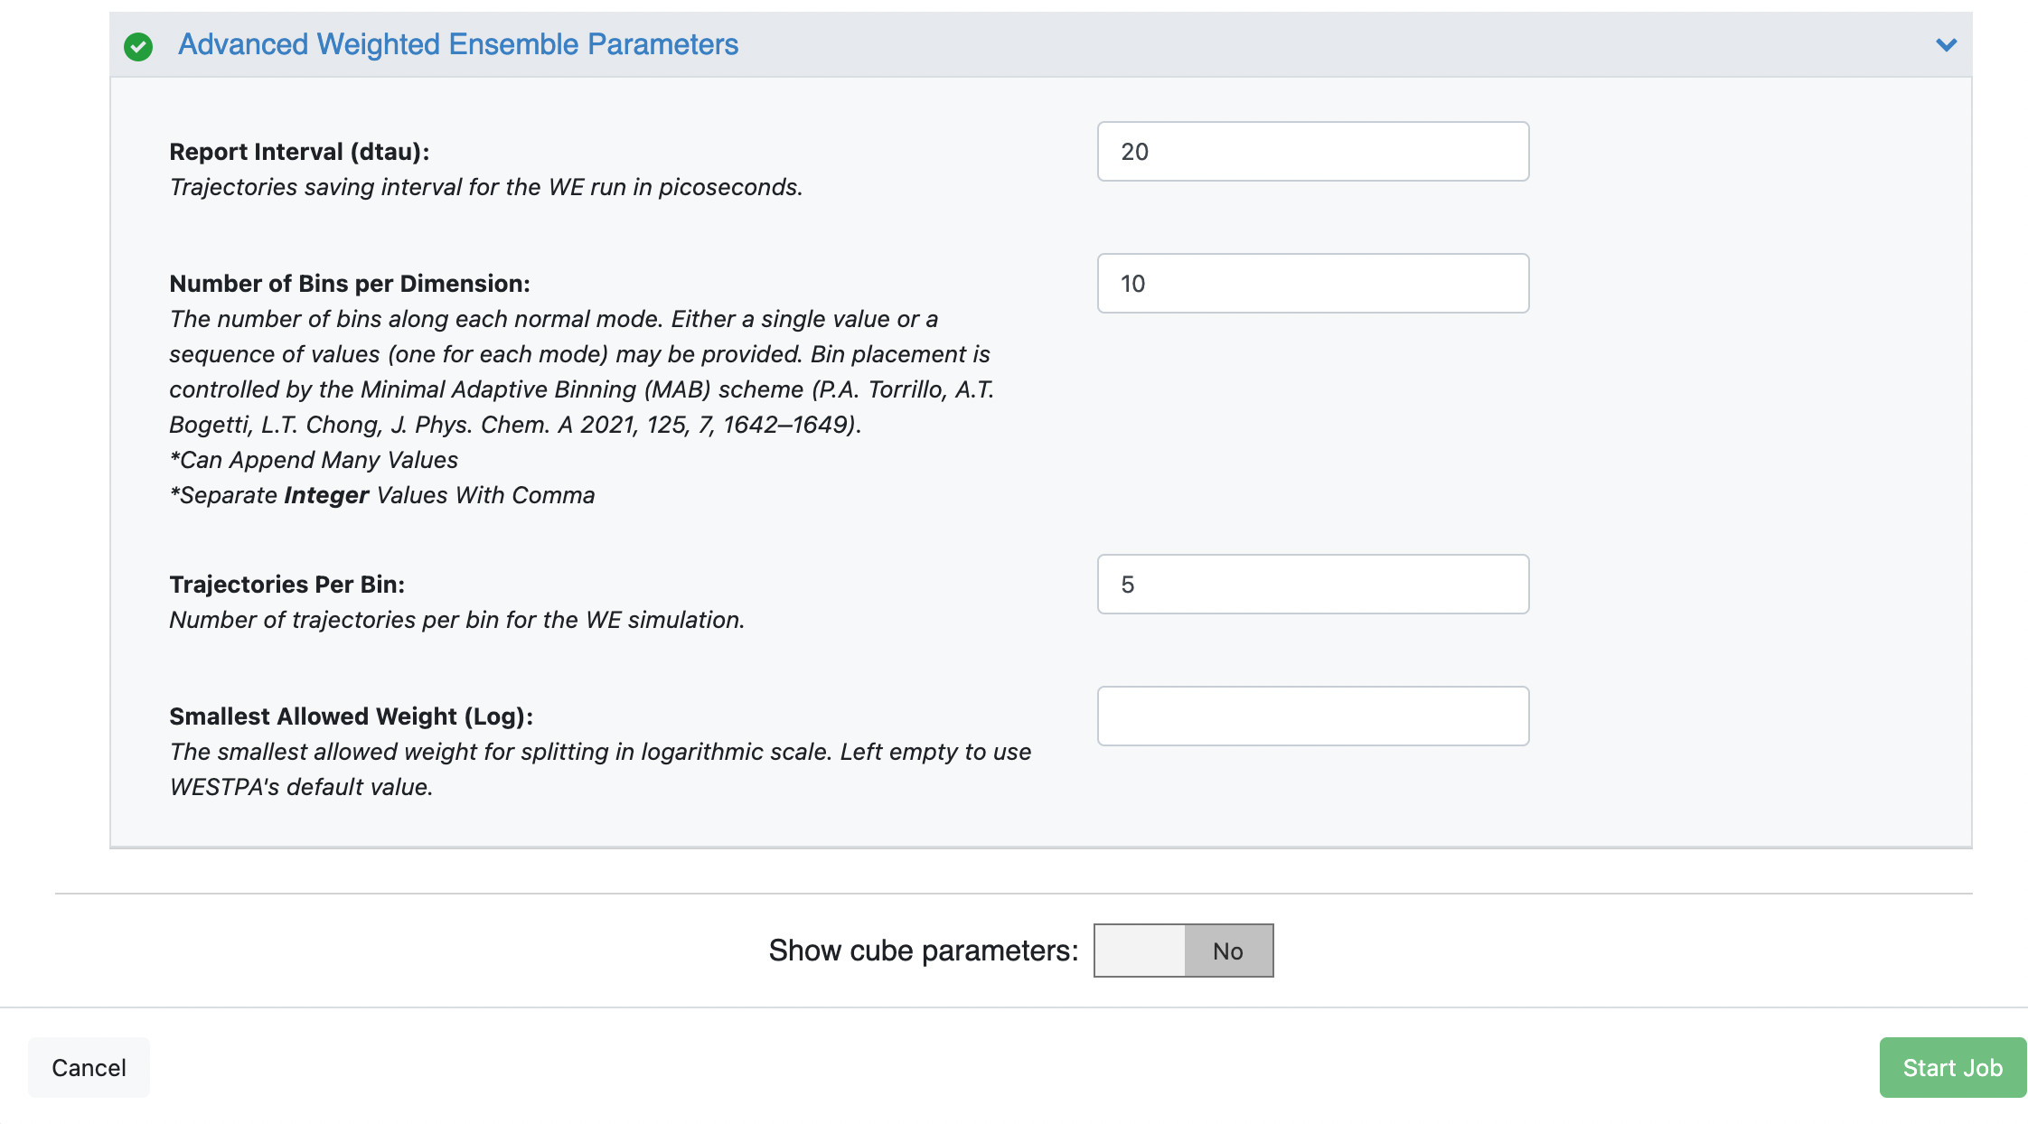The height and width of the screenshot is (1124, 2028).
Task: Click the value 10 in bins field
Action: (1135, 283)
